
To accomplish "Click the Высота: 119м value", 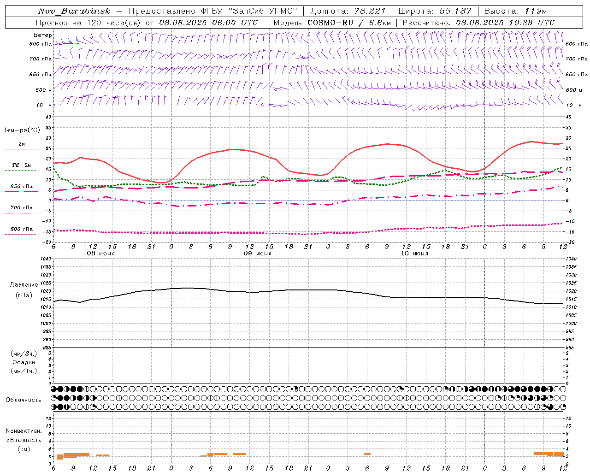I will pos(515,11).
